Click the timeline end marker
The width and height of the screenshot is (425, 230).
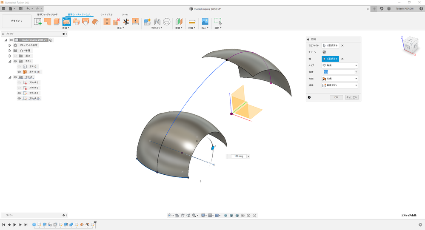pyautogui.click(x=95, y=224)
